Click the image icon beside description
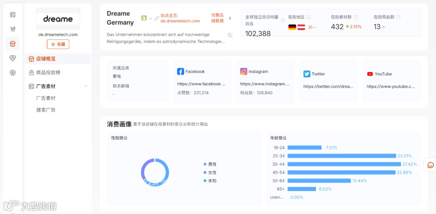Viewport: 436px width, 214px height. coord(230,35)
